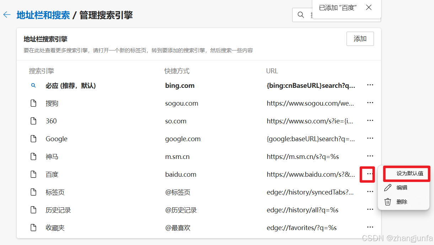Click the page icon beside 收藏夹
The width and height of the screenshot is (434, 245).
tap(33, 228)
